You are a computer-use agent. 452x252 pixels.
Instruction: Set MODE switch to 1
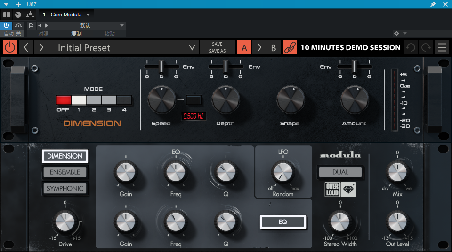(x=79, y=100)
